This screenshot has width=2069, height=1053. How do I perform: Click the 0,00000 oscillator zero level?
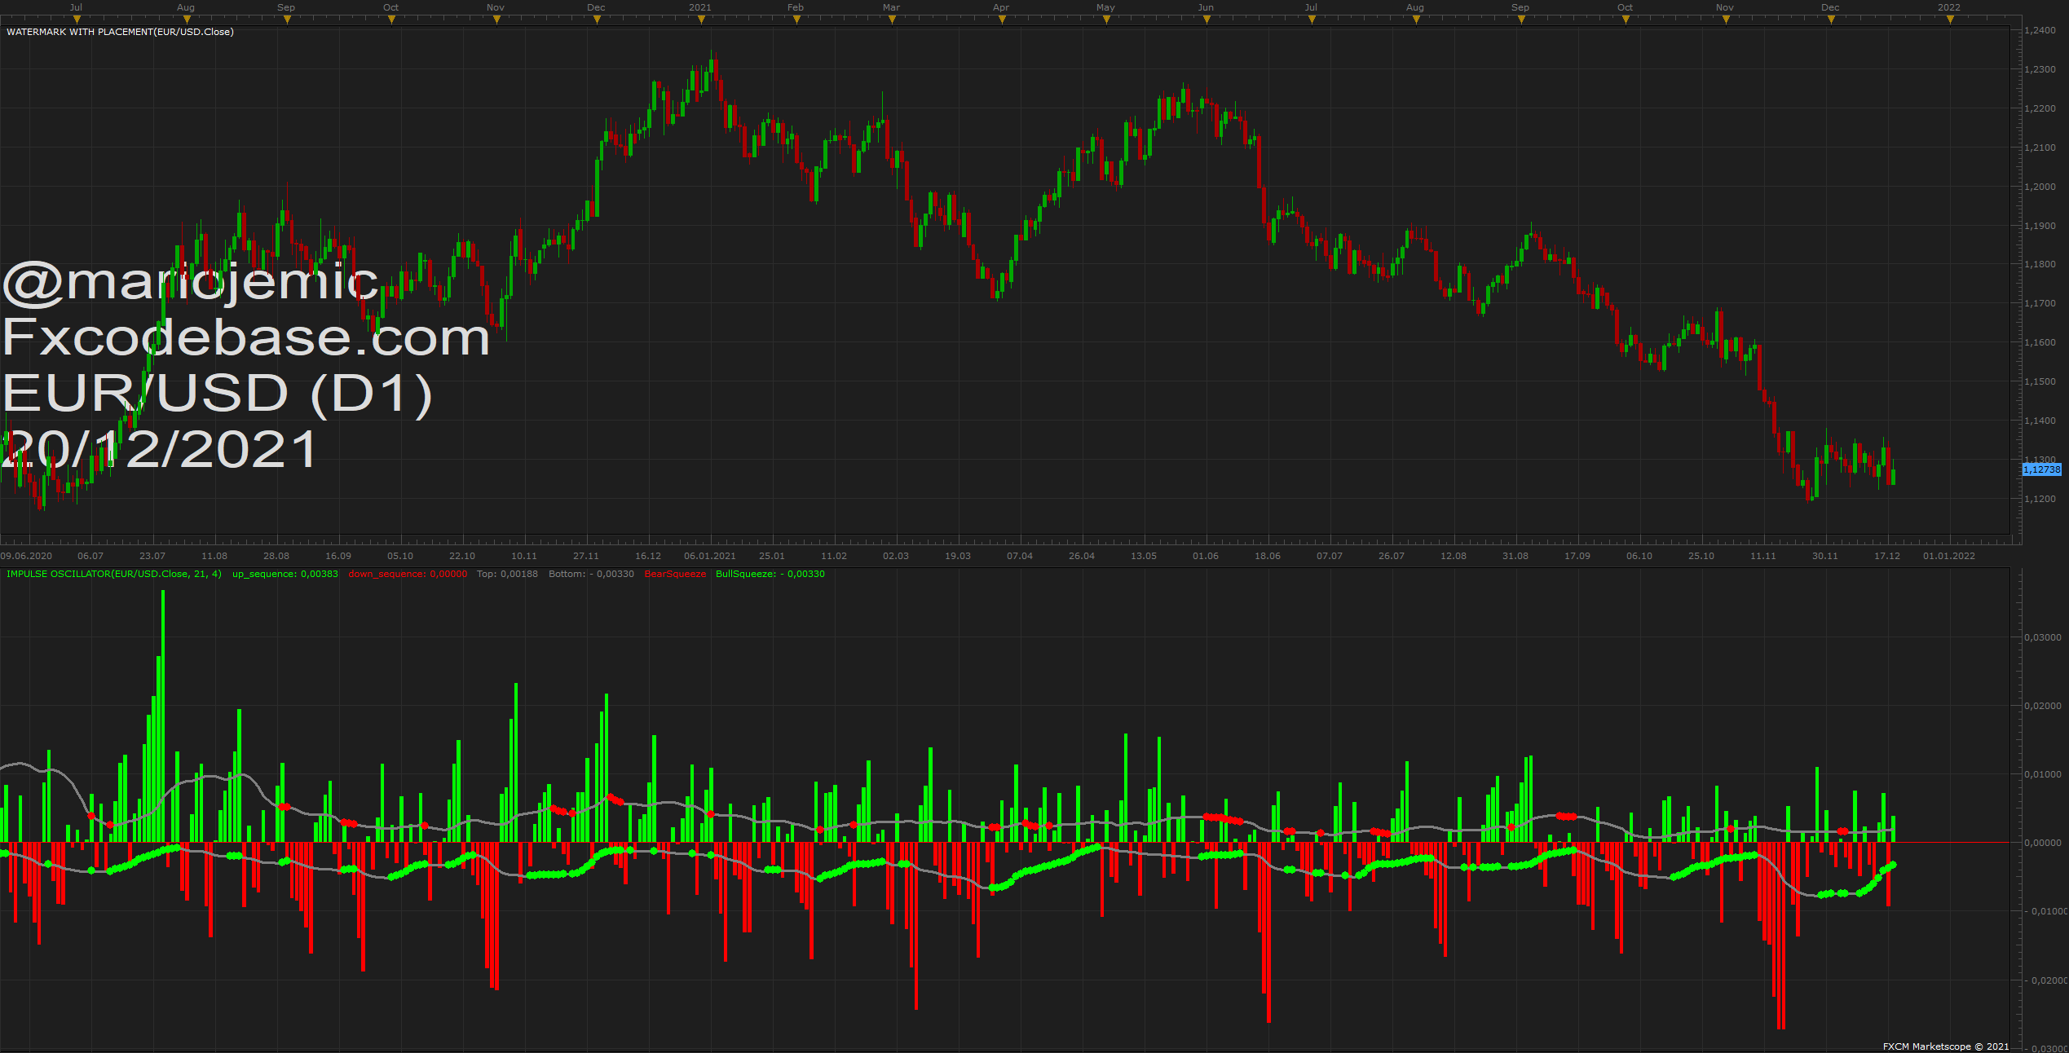[x=2043, y=843]
